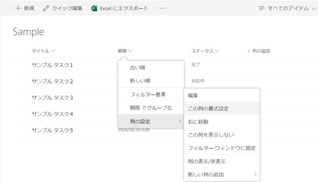Open the three-dots overflow menu
The image size is (318, 182).
163,8
